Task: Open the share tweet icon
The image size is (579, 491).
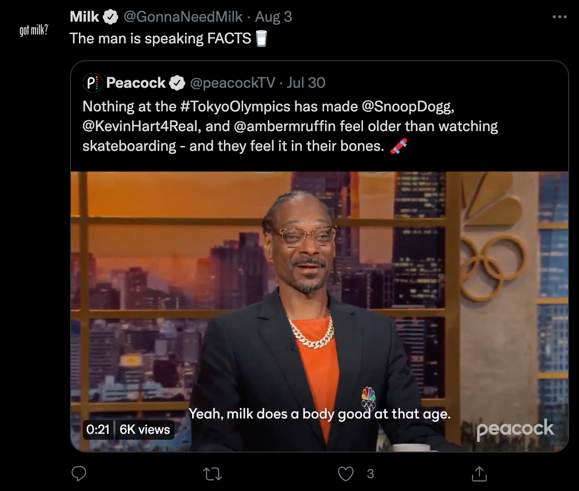Action: point(479,474)
